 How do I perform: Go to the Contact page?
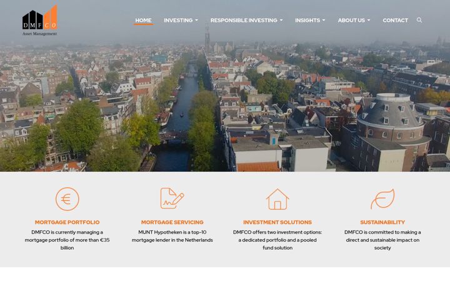[x=395, y=21]
